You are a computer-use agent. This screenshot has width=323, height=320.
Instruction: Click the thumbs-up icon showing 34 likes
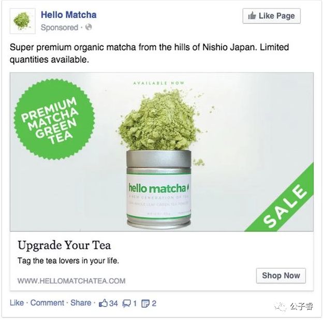coord(104,303)
